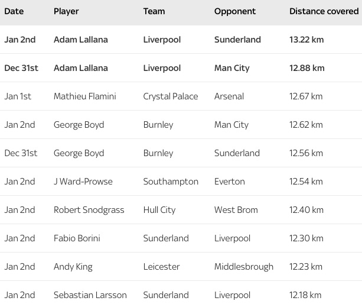Screen dimensions: 362x304
Task: Click the Middlesbrough opponent cell
Action: coord(243,267)
